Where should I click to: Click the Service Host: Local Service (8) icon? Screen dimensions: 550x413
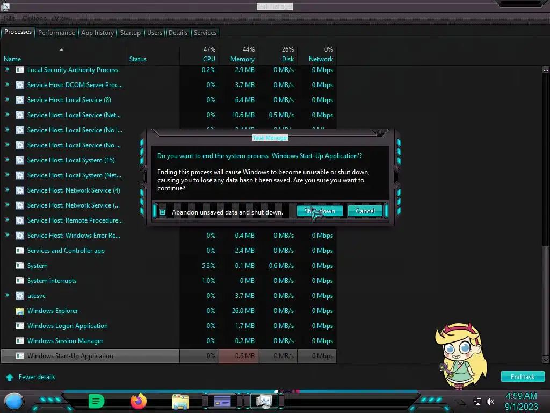[20, 100]
